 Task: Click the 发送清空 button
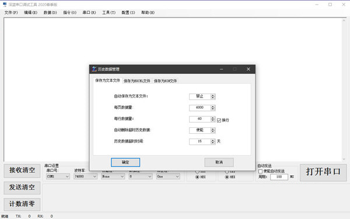click(x=22, y=187)
